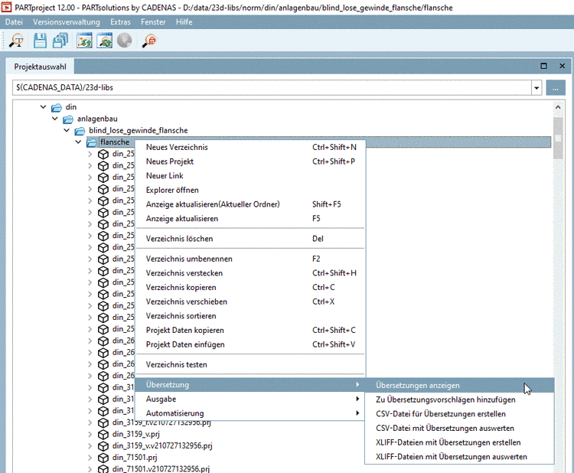This screenshot has width=574, height=473.
Task: Click the stacked floppy disks save-all icon
Action: 61,41
